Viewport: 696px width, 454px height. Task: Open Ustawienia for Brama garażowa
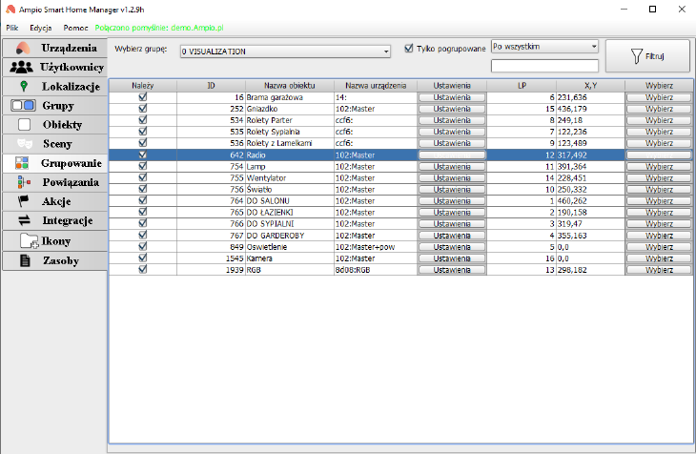[452, 97]
